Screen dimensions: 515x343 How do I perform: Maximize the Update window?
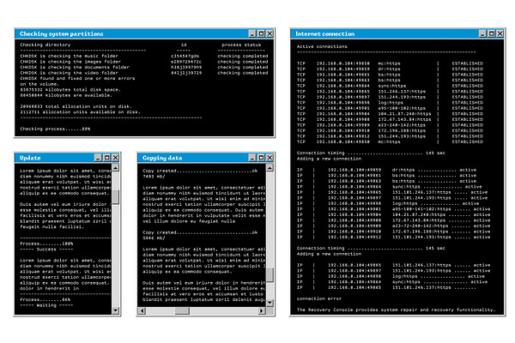[x=106, y=158]
